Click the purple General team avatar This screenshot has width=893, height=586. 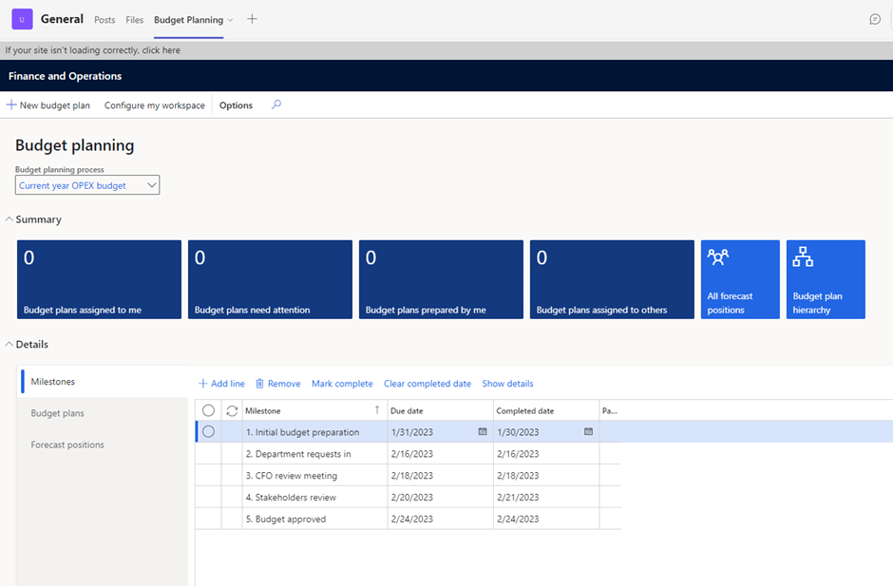(22, 19)
